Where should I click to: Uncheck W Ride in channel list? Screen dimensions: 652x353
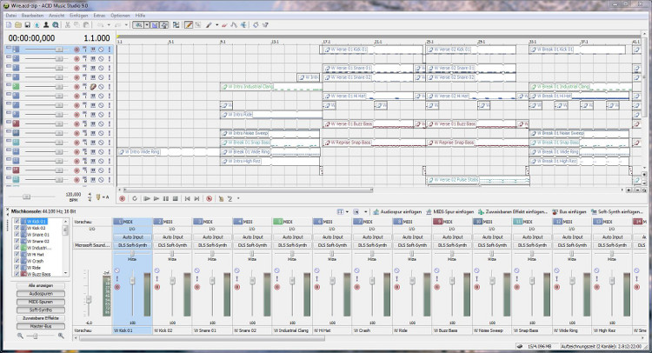17,268
